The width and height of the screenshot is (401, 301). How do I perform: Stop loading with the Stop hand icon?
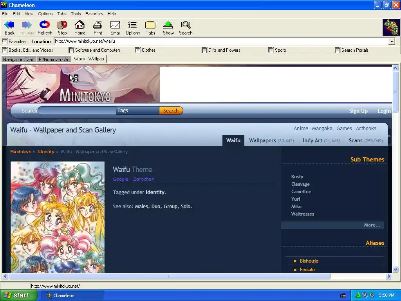tap(62, 25)
